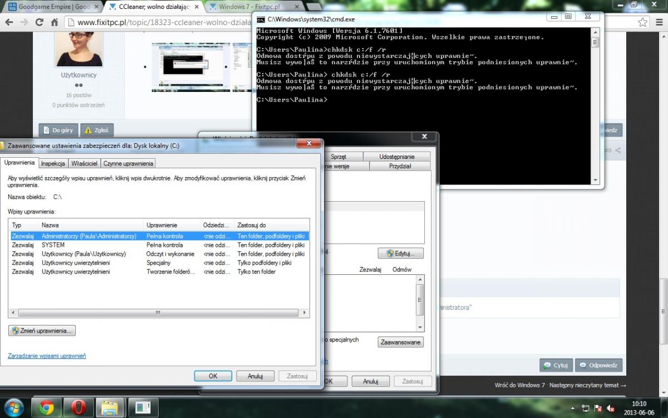
Task: Open the Inspekcja tab
Action: (53, 163)
